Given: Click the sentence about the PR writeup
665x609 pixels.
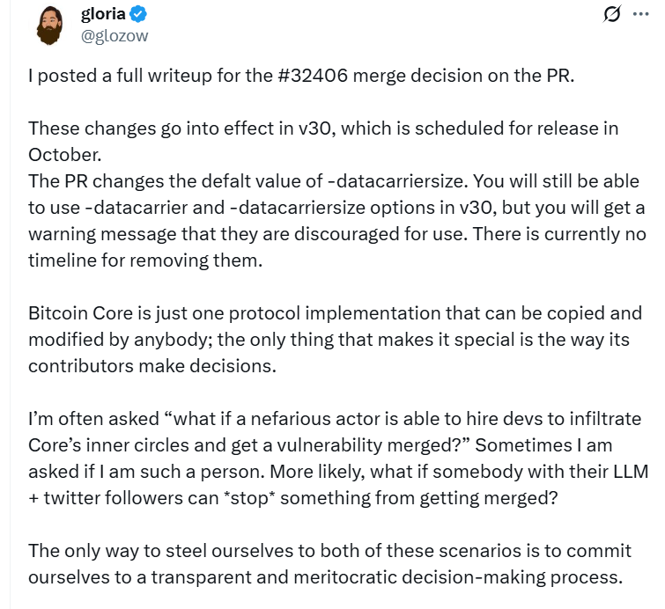Looking at the screenshot, I should point(301,76).
